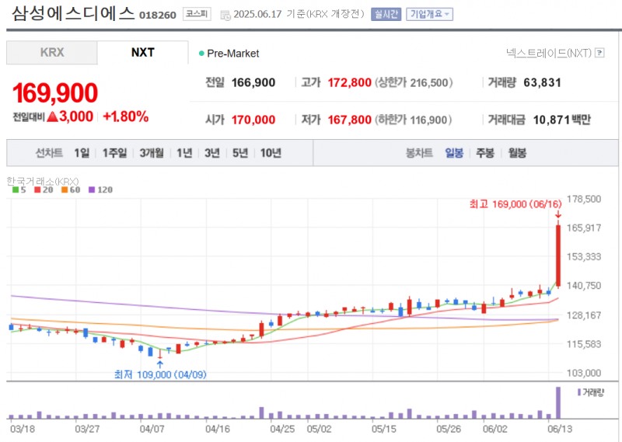
Task: Click the 넥스트레이드(NXT) link text
Action: coord(549,53)
